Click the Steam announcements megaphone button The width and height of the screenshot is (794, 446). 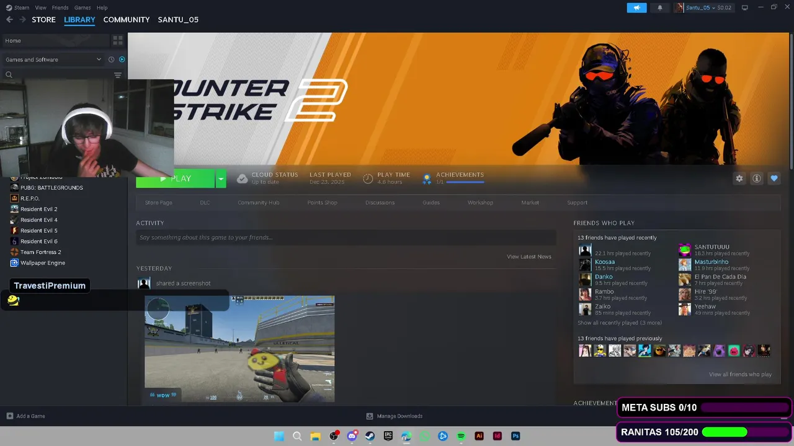[636, 7]
